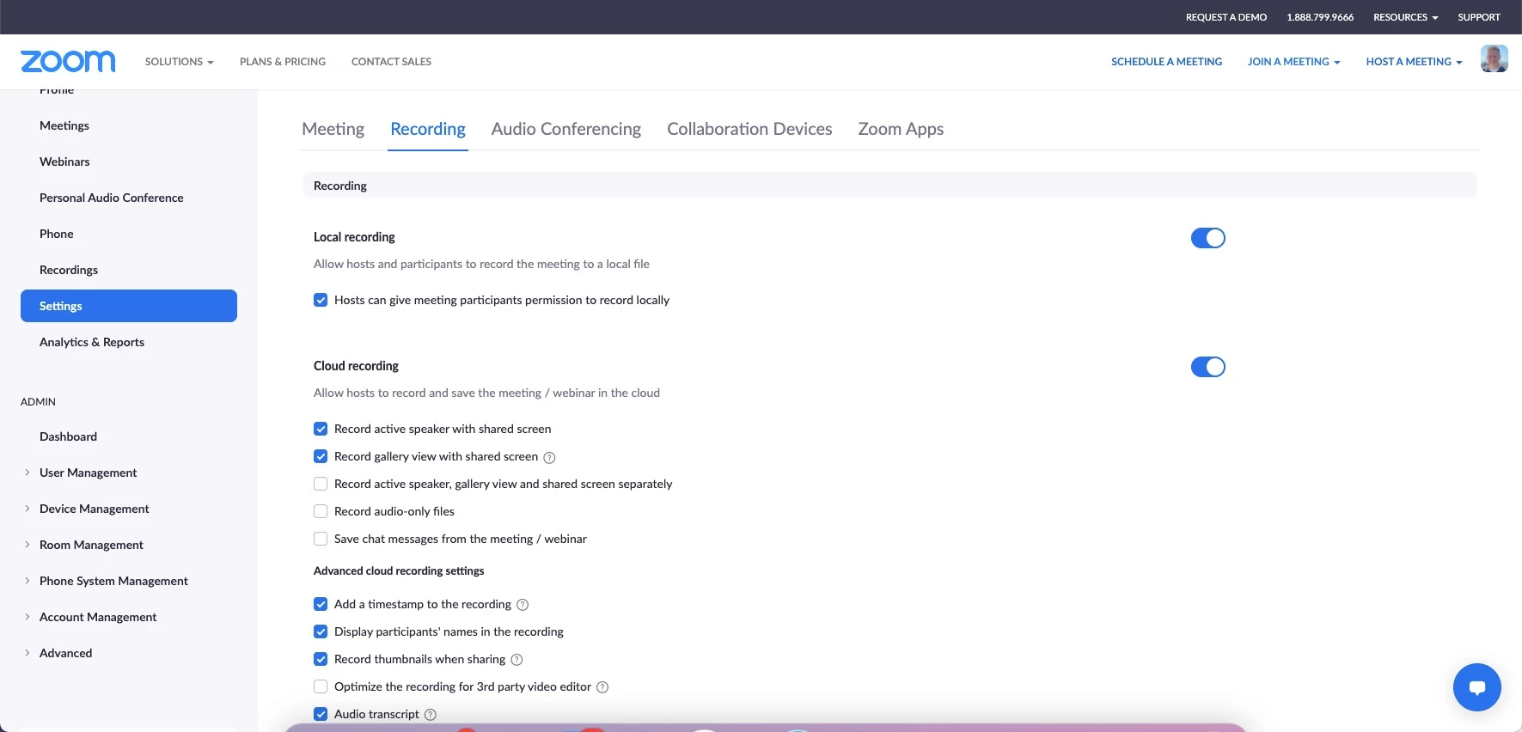1522x732 pixels.
Task: Select Settings in sidebar
Action: point(129,306)
